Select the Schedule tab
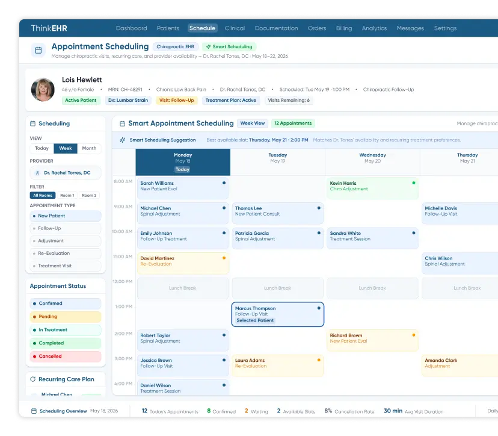498x436 pixels. [x=202, y=28]
